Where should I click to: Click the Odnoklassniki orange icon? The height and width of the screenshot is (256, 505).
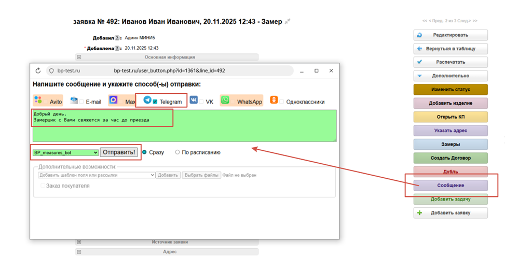[274, 100]
